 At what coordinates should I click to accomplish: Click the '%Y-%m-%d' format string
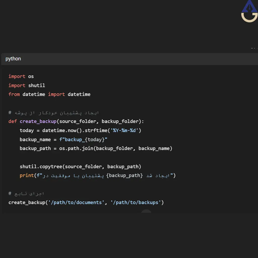124,131
